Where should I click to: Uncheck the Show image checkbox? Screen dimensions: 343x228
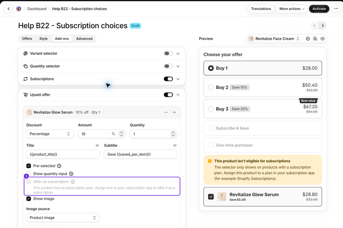29,199
